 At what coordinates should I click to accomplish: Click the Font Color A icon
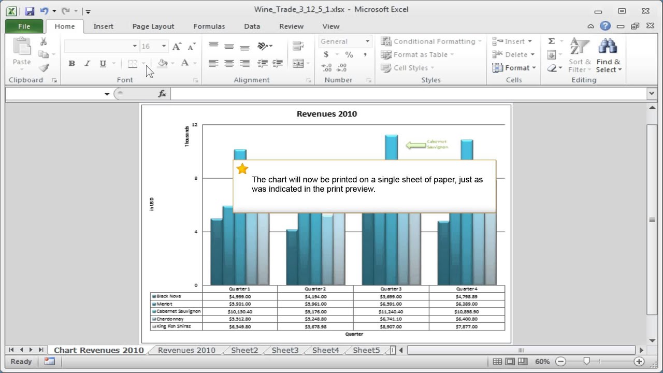pyautogui.click(x=184, y=63)
